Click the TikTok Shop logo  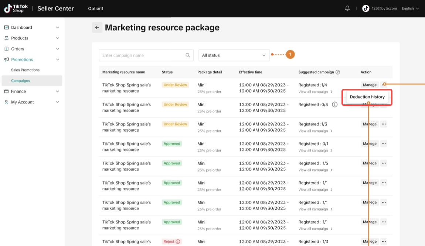[x=14, y=8]
